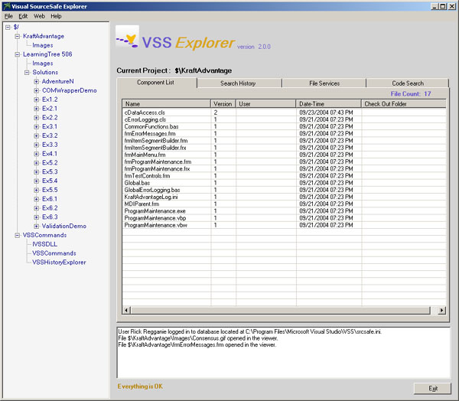Image resolution: width=459 pixels, height=401 pixels.
Task: Click the list's right scroll arrow
Action: (441, 310)
